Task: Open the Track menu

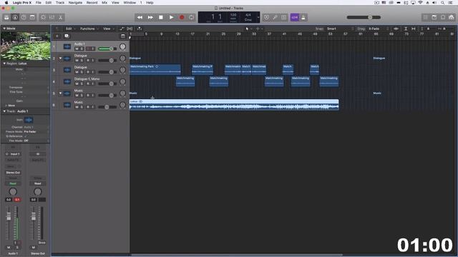Action: 60,3
